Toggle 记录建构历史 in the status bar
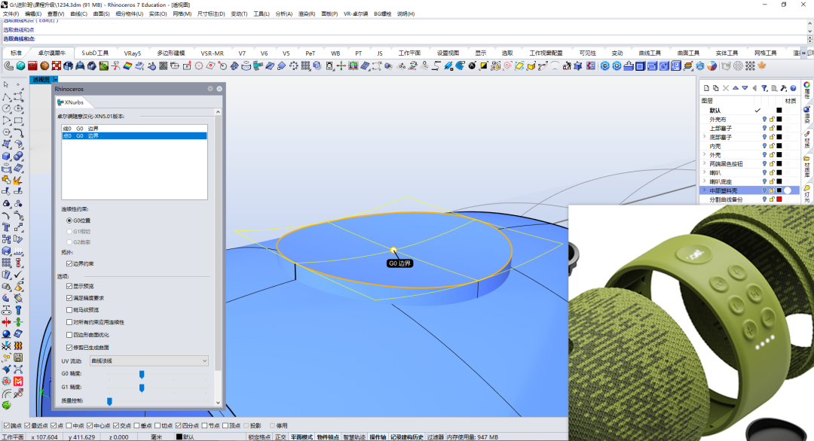 [407, 436]
